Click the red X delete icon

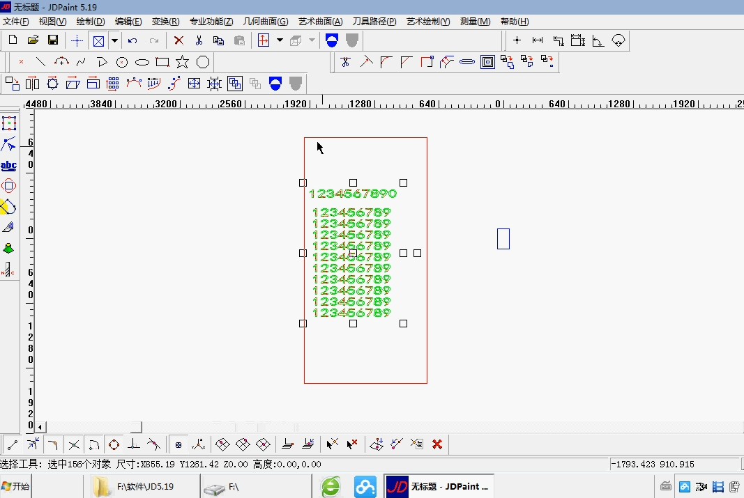(179, 40)
